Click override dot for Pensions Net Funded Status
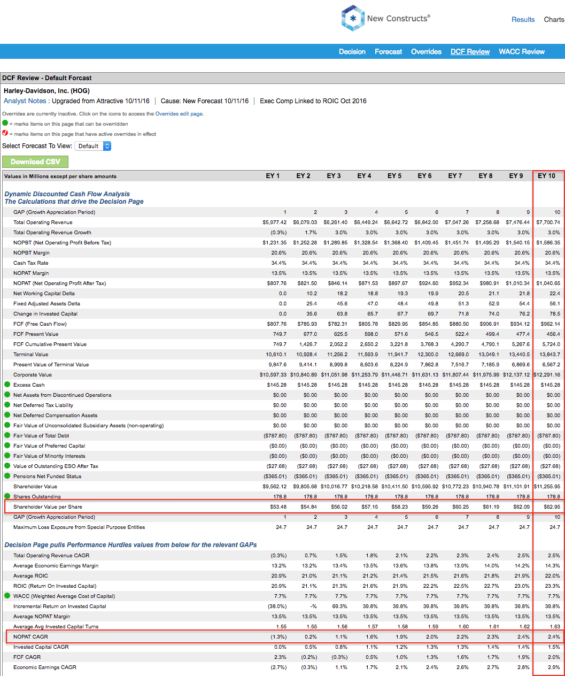 (7, 476)
